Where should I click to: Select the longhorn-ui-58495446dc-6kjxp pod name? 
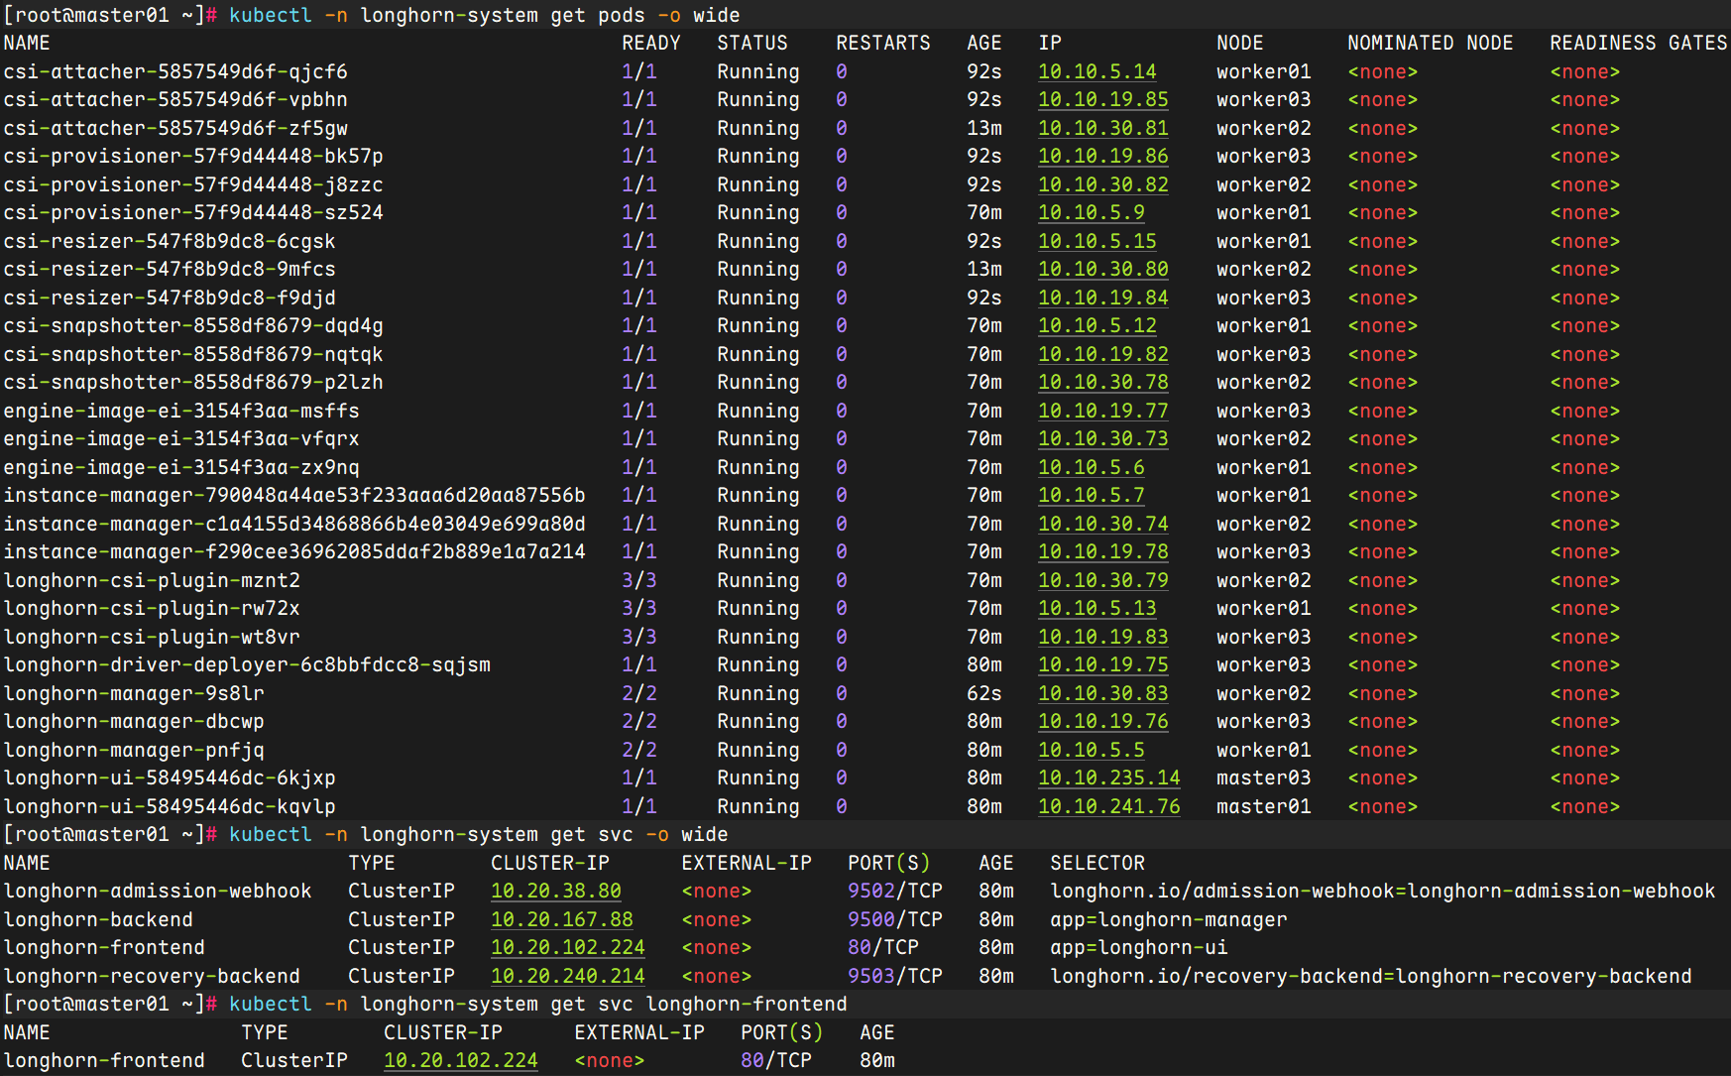[x=170, y=778]
